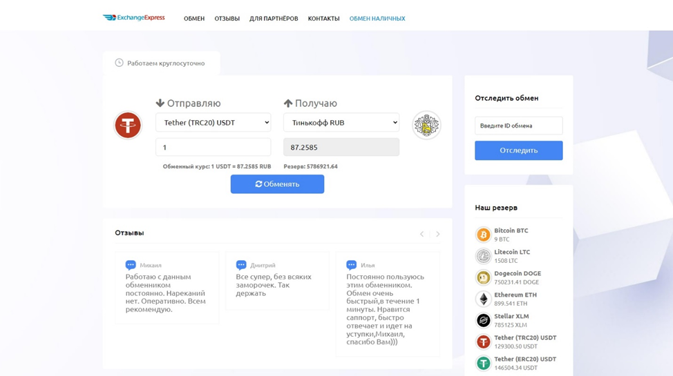Click the Ethereum ETH reserve icon

(x=483, y=299)
